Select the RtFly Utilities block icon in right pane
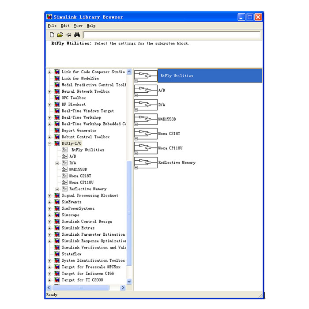Viewport: 309px width, 309px height. [146, 75]
